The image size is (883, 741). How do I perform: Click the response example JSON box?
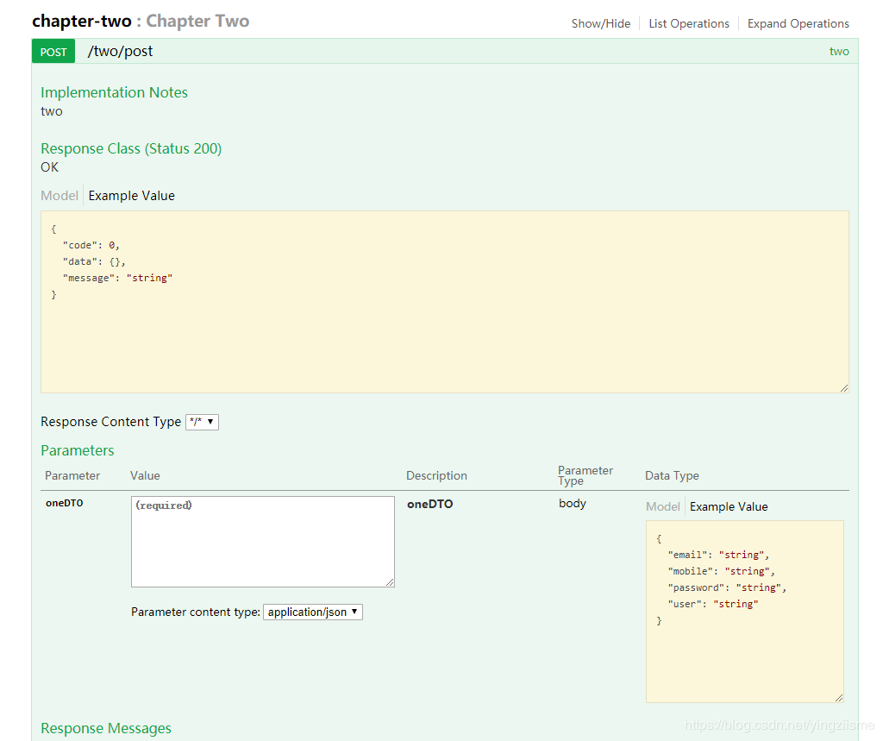(445, 302)
